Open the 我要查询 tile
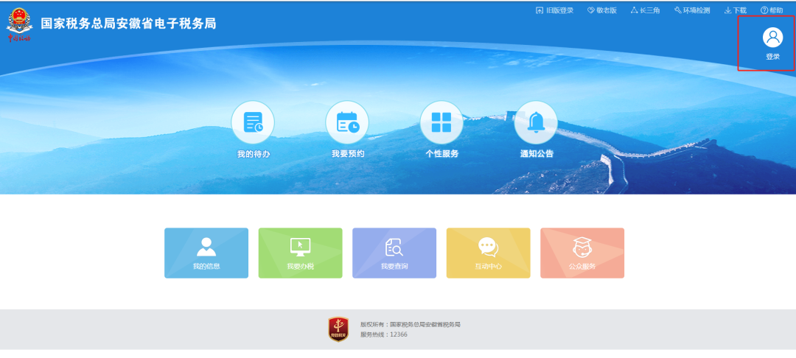 pos(394,253)
